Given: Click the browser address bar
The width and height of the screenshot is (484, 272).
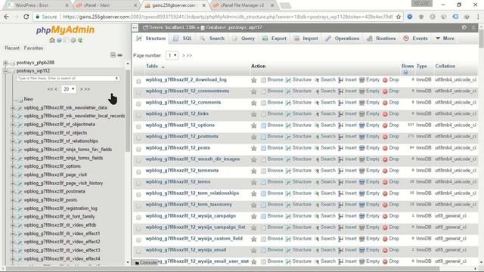Looking at the screenshot, I should click(x=228, y=17).
